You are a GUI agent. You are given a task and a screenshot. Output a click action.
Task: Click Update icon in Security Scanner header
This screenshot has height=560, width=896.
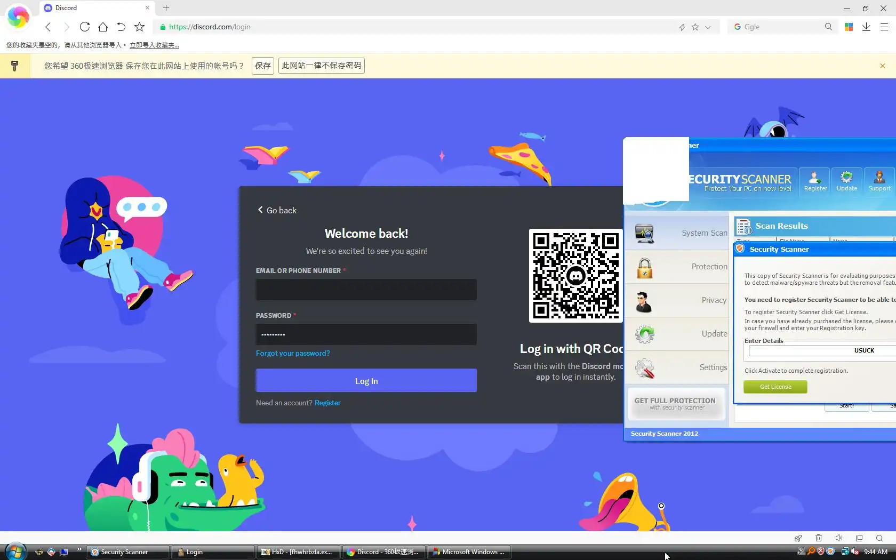(846, 181)
